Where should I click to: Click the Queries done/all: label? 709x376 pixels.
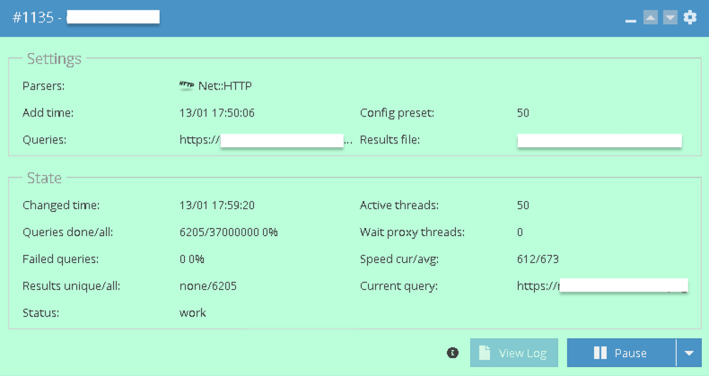[x=68, y=232]
